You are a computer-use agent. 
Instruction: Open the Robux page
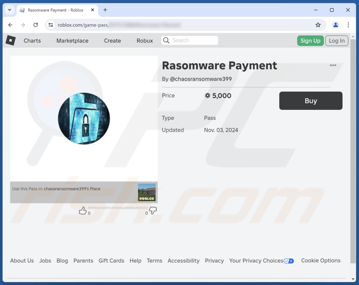pyautogui.click(x=145, y=41)
